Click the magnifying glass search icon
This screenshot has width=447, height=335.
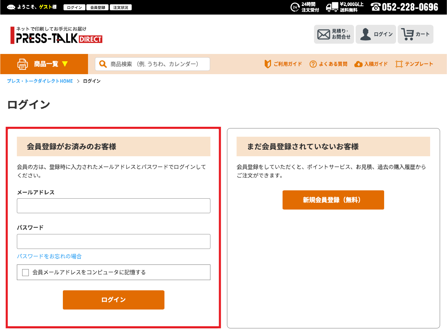click(x=103, y=64)
